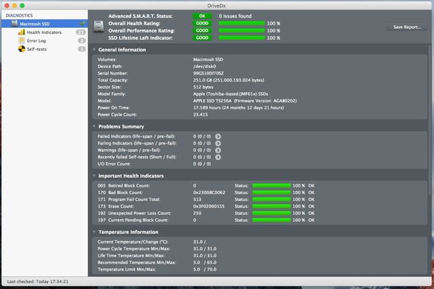Click the Erase Count value 0x3F02060155

tap(209, 206)
